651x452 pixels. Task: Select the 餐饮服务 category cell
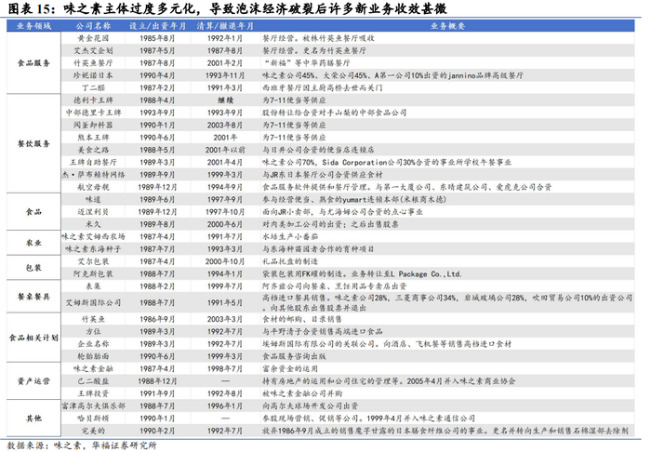[33, 143]
